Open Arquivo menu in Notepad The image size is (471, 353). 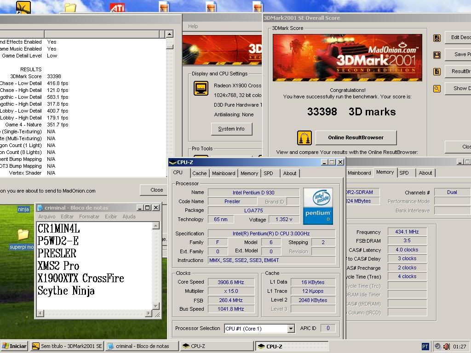coord(47,216)
